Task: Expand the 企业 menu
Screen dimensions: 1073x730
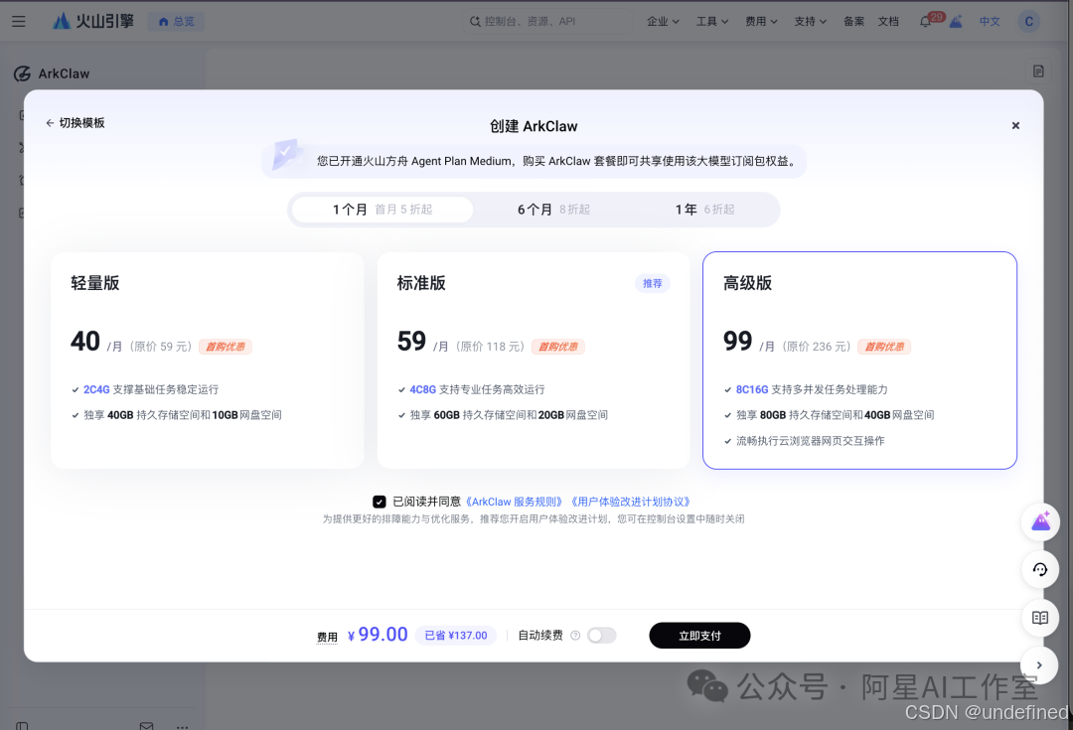Action: point(663,21)
